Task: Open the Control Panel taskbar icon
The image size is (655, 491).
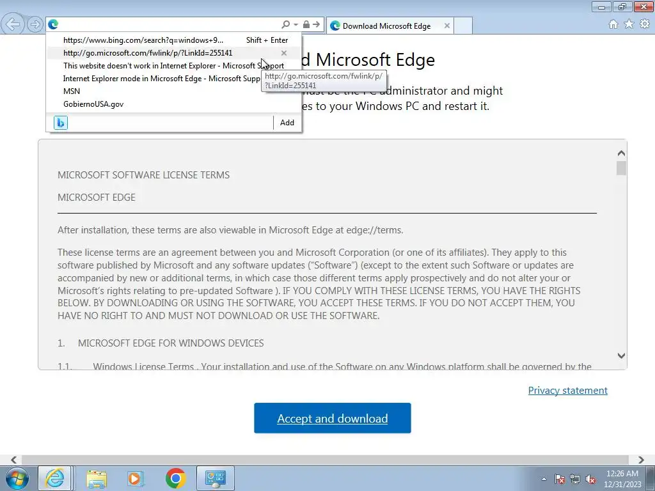Action: click(x=215, y=478)
